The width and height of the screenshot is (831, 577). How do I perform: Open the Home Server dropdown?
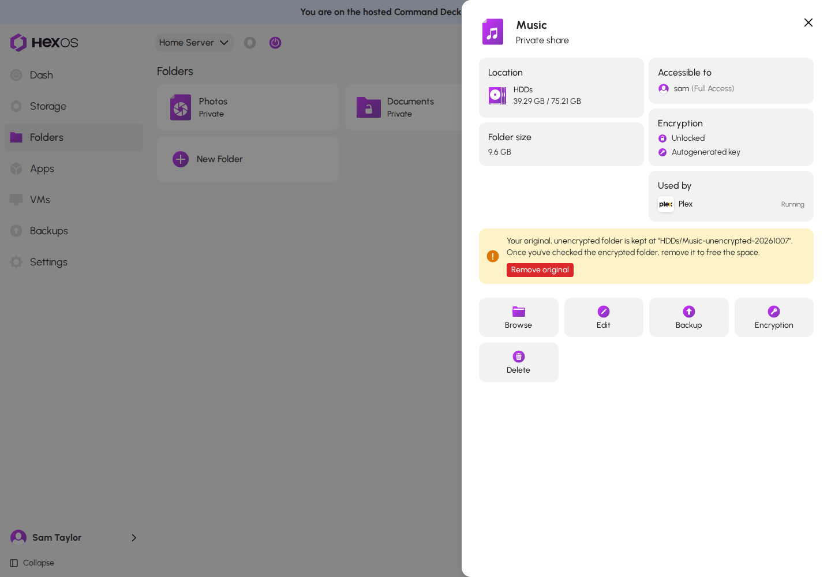[194, 43]
